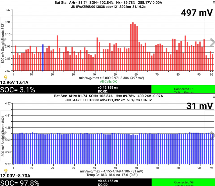Screen dimensions: 215x186
Task: Tap the top Bat Sts AHr header line
Action: coord(108,3)
